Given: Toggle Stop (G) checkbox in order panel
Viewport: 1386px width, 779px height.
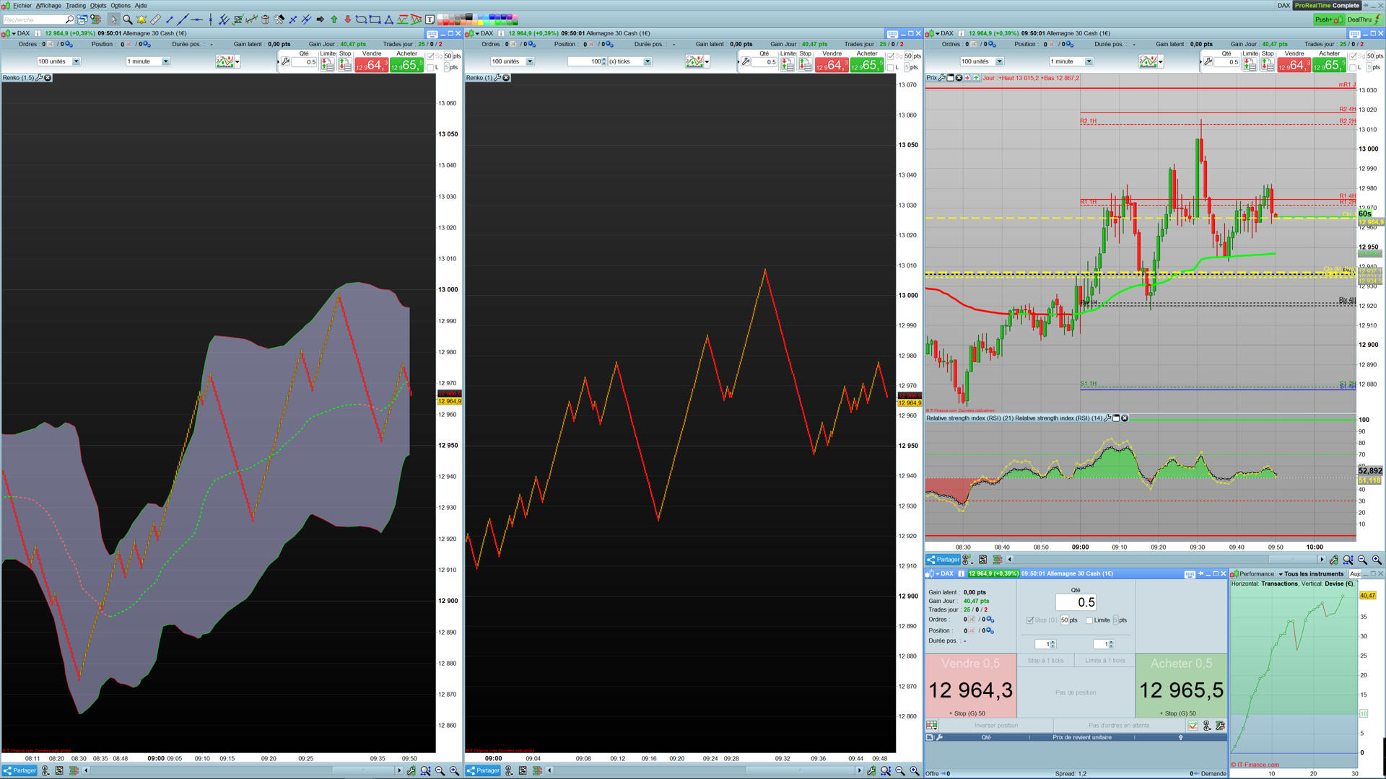Looking at the screenshot, I should [1029, 620].
